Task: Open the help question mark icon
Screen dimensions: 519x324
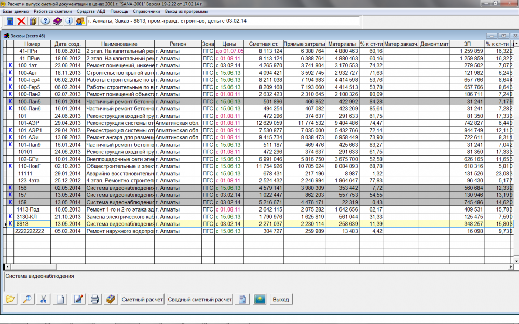Action: [44, 21]
